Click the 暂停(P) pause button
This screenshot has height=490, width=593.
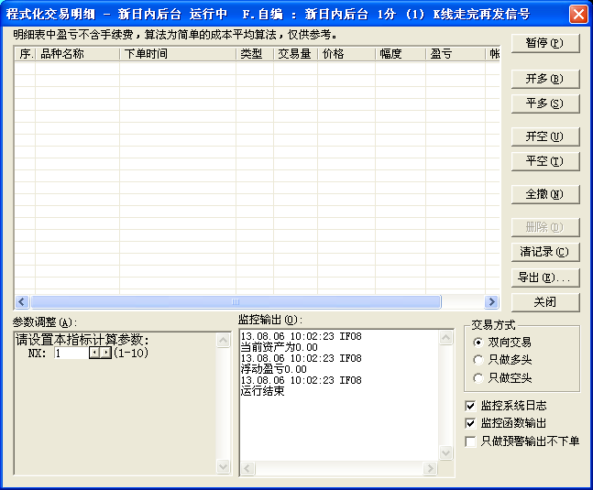coord(545,43)
